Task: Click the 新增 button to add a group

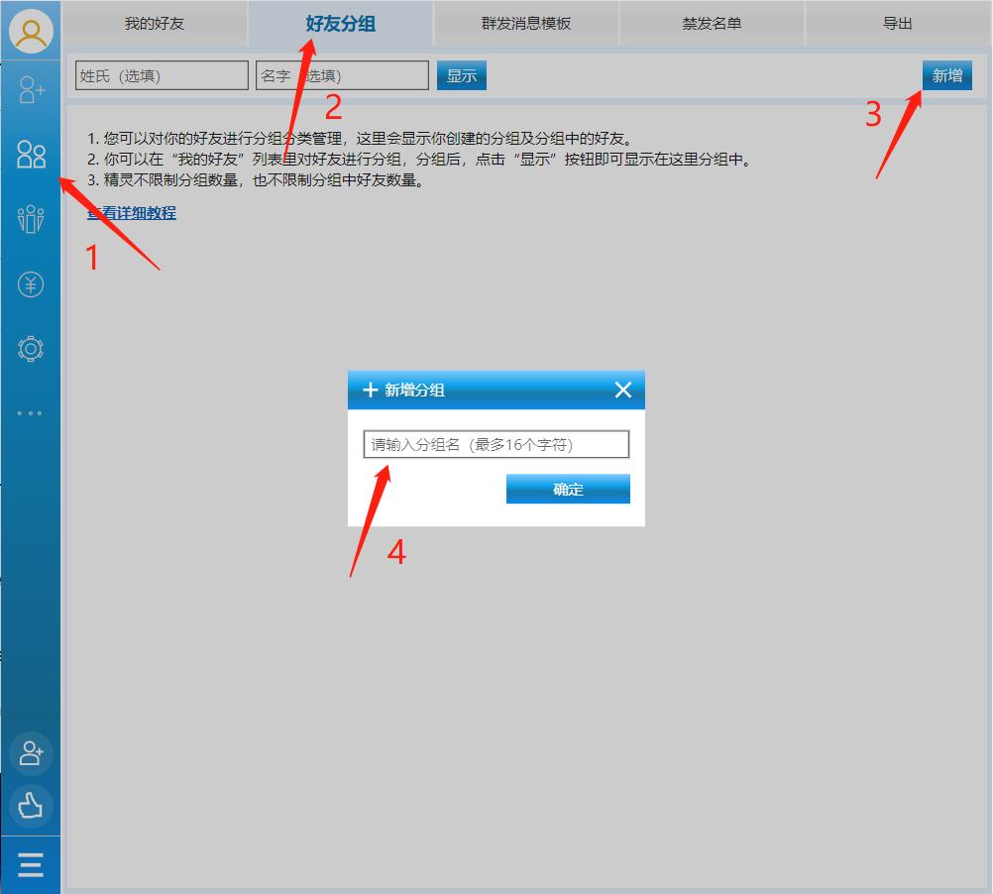Action: [947, 75]
